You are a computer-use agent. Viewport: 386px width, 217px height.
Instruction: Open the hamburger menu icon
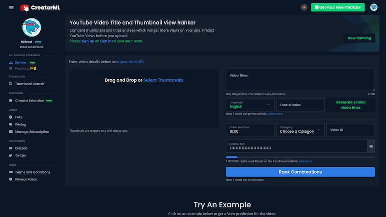tap(11, 8)
